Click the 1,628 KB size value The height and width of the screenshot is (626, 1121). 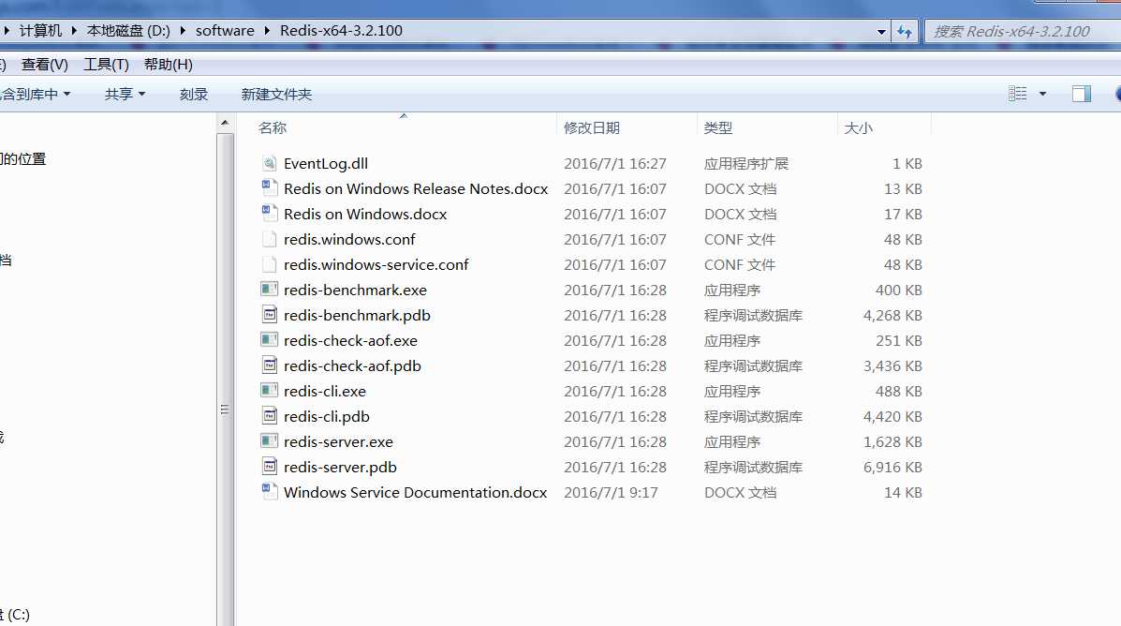coord(892,441)
